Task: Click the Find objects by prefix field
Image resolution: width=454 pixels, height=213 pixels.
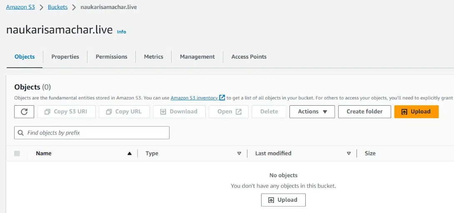Action: point(96,133)
